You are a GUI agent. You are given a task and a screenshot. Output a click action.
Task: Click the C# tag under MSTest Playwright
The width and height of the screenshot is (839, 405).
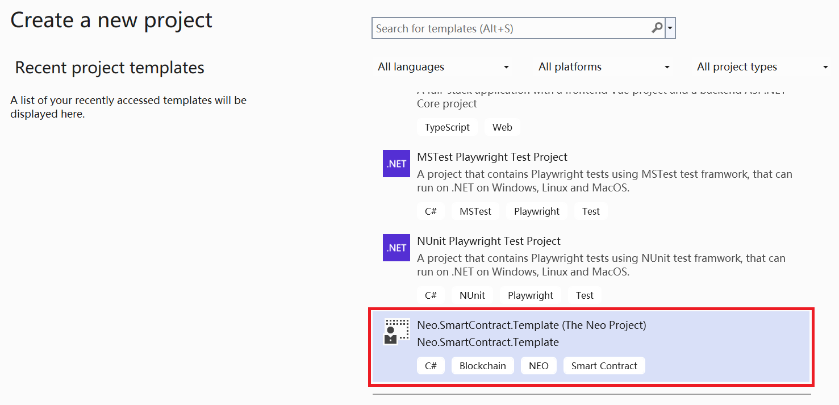pos(431,211)
